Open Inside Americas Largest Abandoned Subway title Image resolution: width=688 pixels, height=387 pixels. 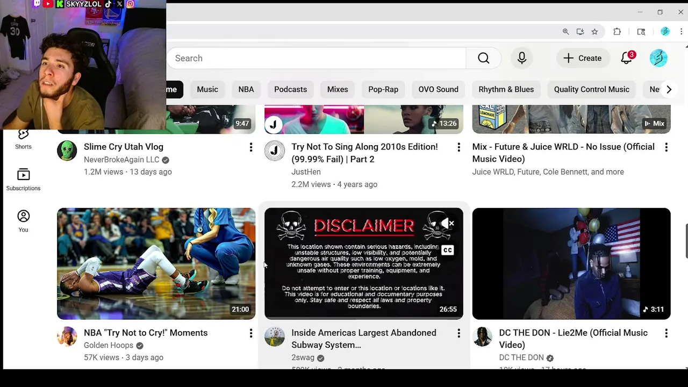point(364,339)
